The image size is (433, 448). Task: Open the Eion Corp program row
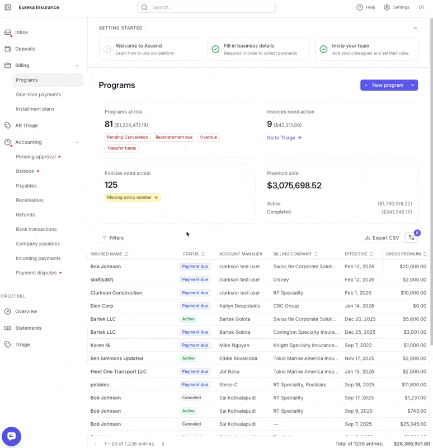tap(258, 306)
